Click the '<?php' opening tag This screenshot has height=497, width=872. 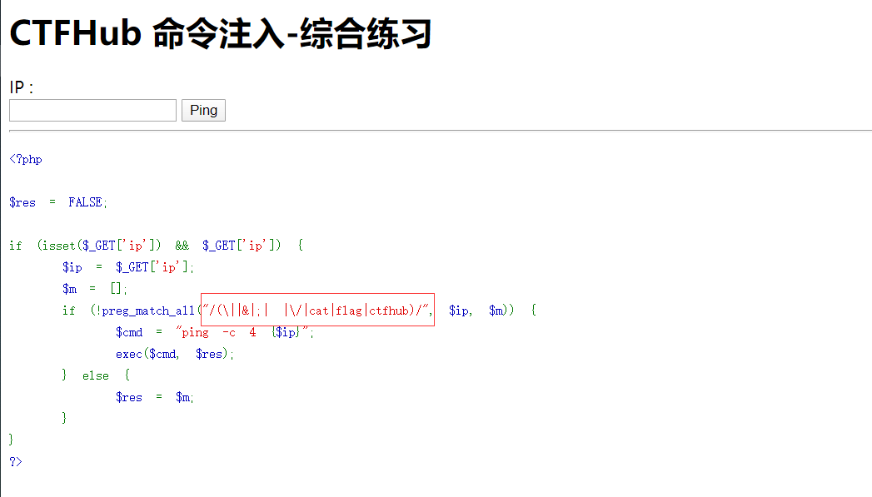[x=26, y=159]
